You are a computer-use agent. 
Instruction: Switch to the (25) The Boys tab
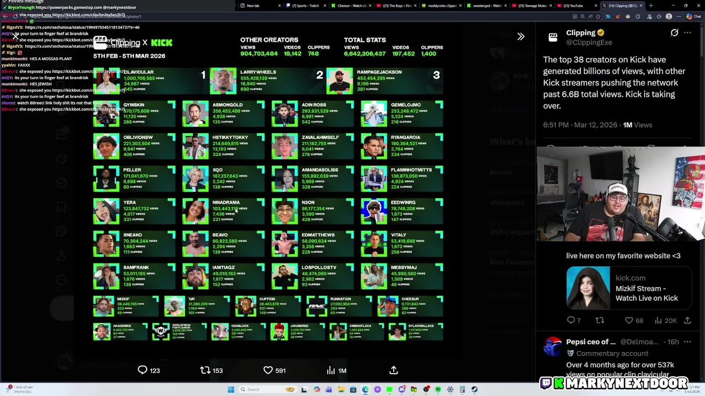coord(395,5)
